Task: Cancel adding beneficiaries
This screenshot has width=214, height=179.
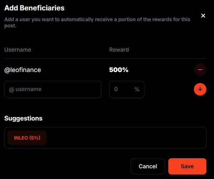Action: point(148,167)
